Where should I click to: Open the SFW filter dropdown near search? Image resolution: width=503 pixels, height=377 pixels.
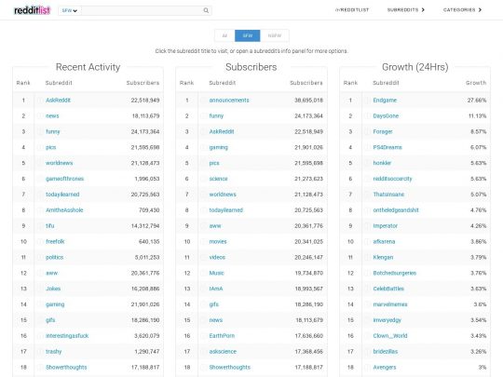70,10
